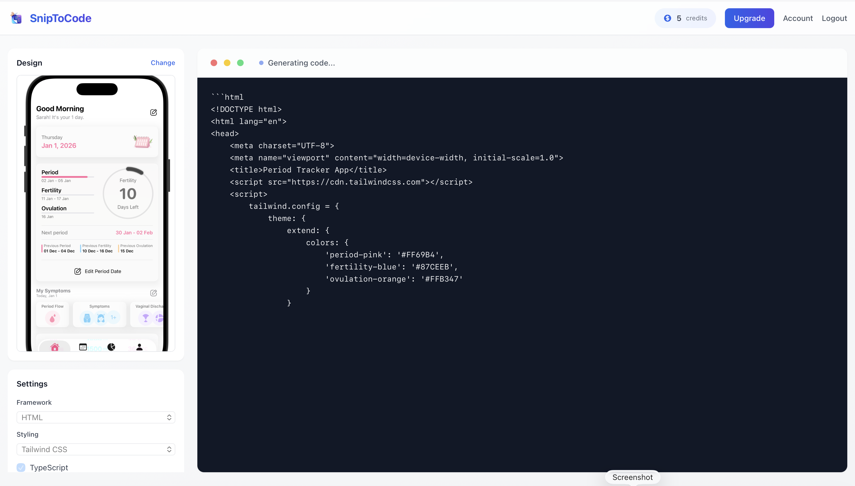Select the home icon in the phone's bottom nav

[x=55, y=347]
